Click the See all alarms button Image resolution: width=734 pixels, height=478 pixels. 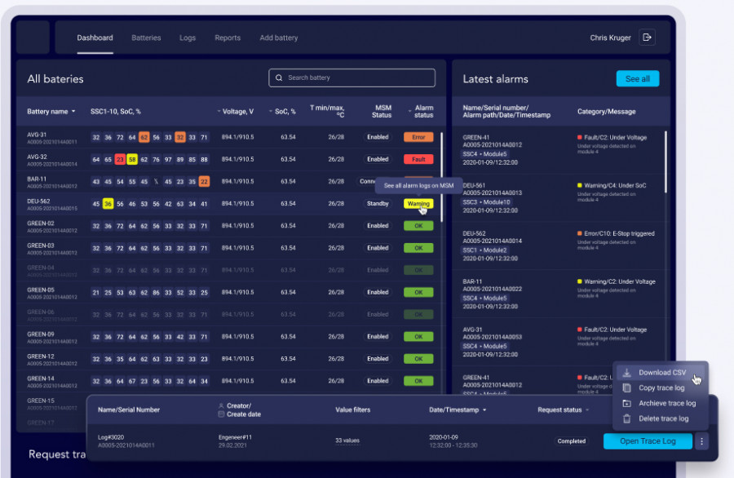pos(637,79)
